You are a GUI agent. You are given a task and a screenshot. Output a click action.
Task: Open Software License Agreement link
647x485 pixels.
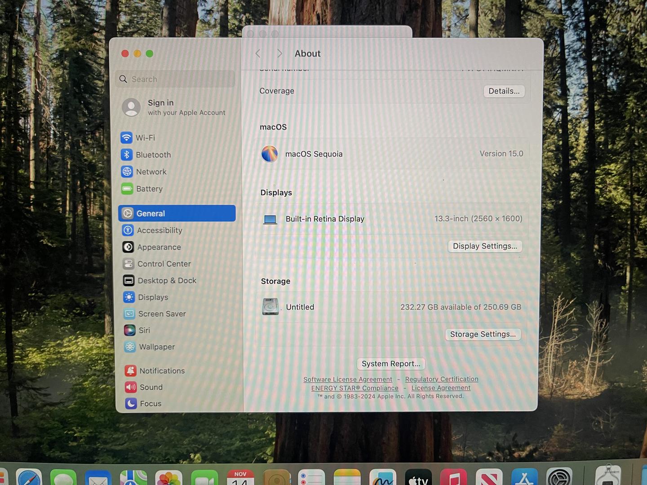point(348,379)
